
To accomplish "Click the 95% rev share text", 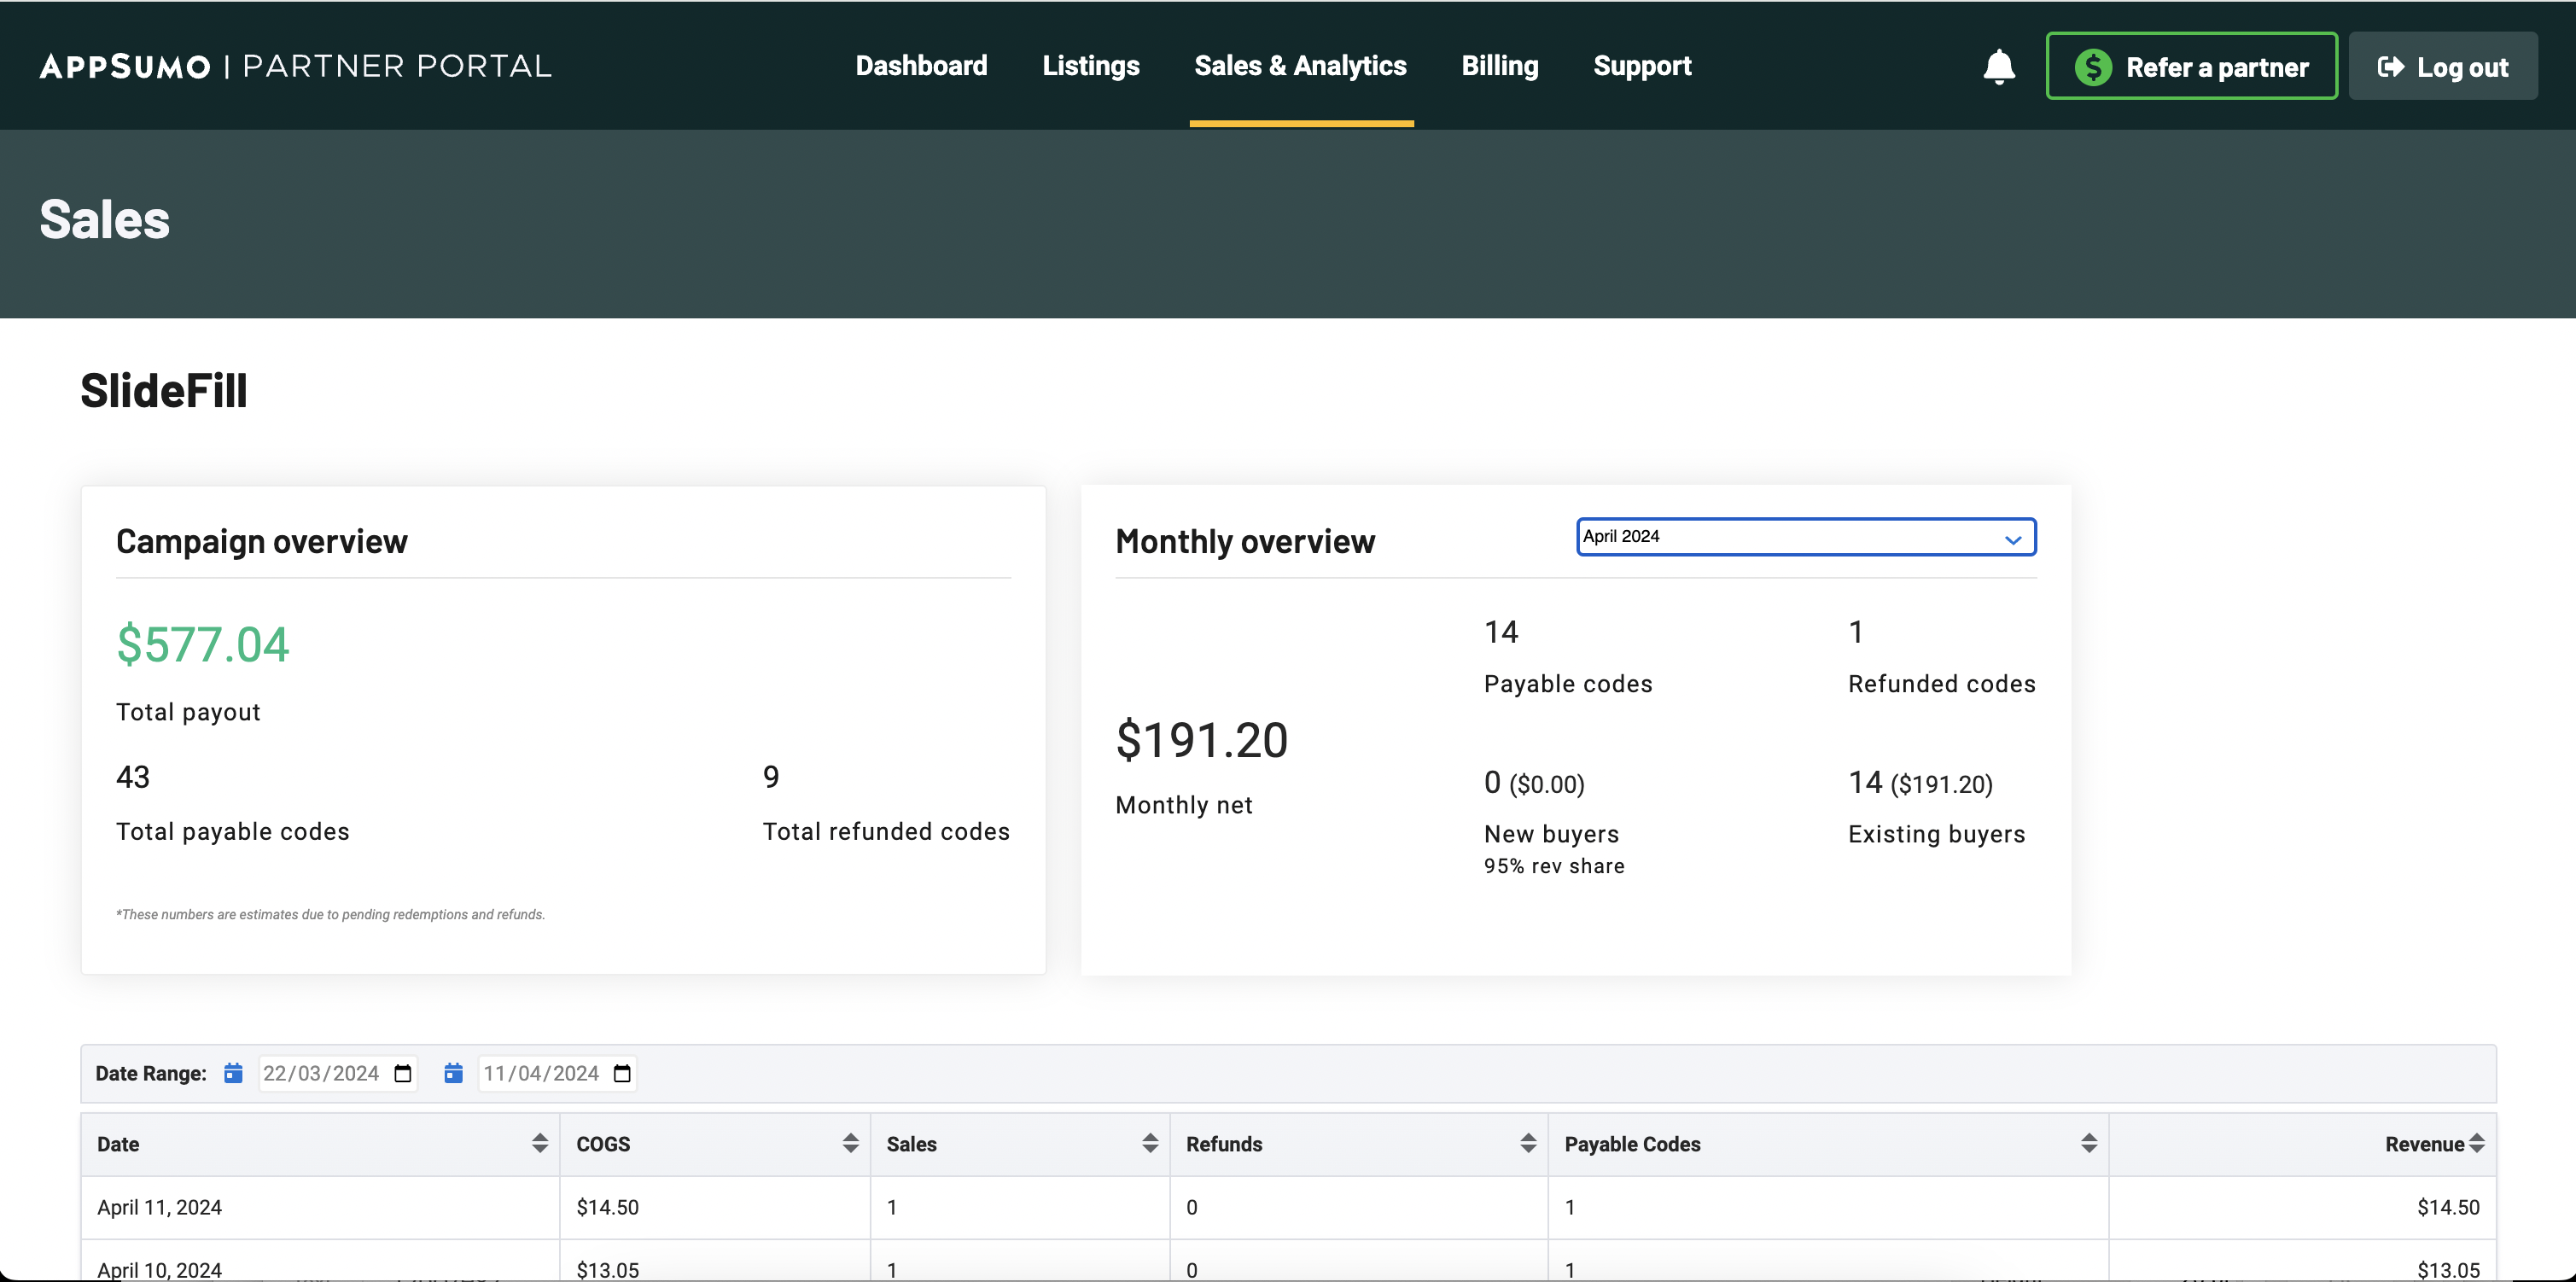I will click(1554, 866).
